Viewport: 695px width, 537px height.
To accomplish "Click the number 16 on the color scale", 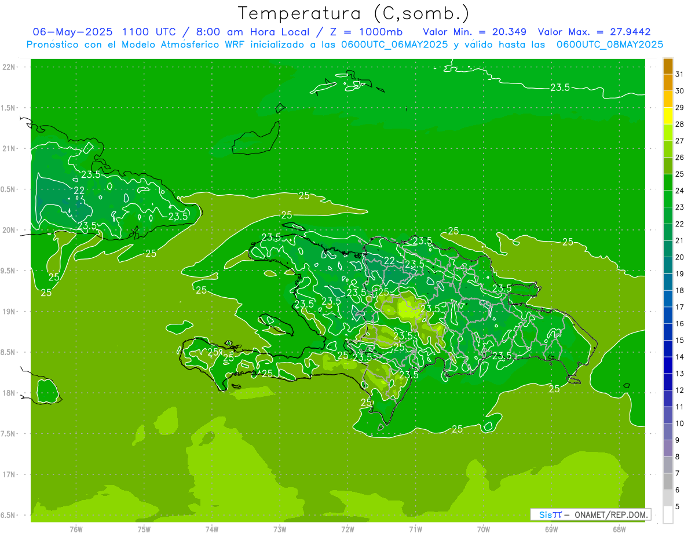I will (x=680, y=324).
